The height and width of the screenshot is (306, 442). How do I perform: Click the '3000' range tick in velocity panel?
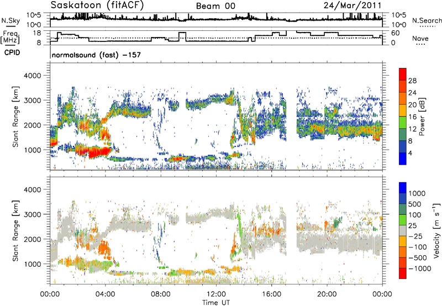[x=32, y=214]
